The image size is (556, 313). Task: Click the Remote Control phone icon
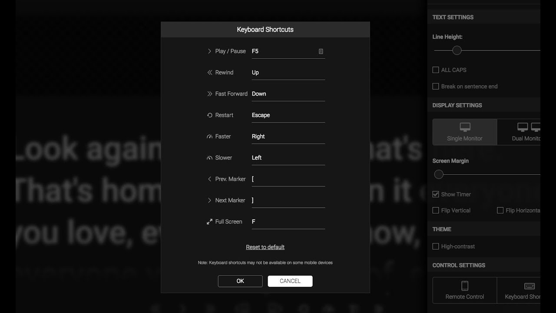pos(464,286)
